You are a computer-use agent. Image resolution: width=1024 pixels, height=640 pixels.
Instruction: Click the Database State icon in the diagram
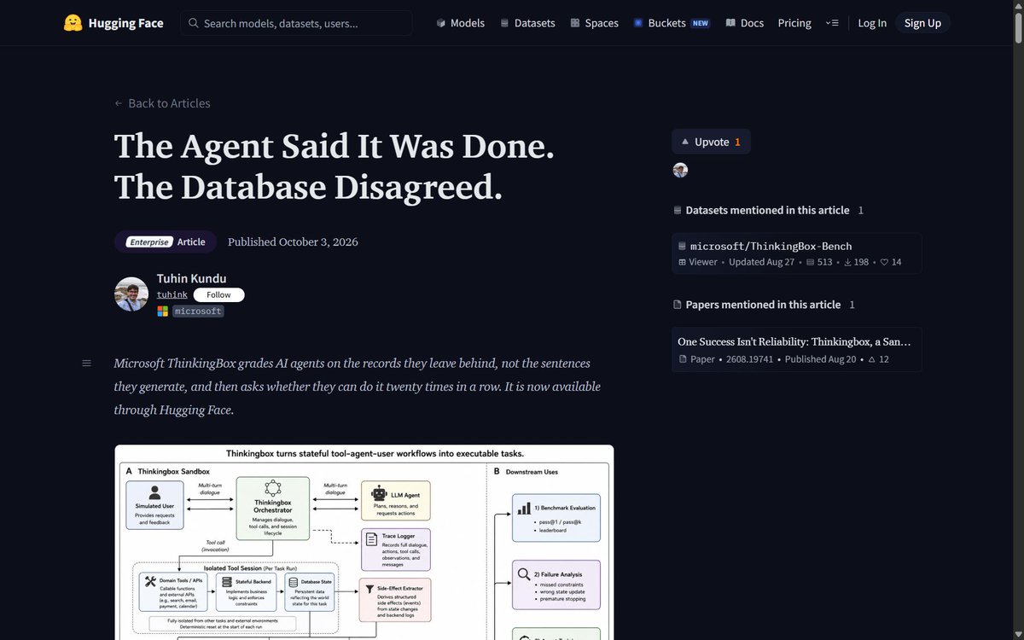tap(292, 582)
